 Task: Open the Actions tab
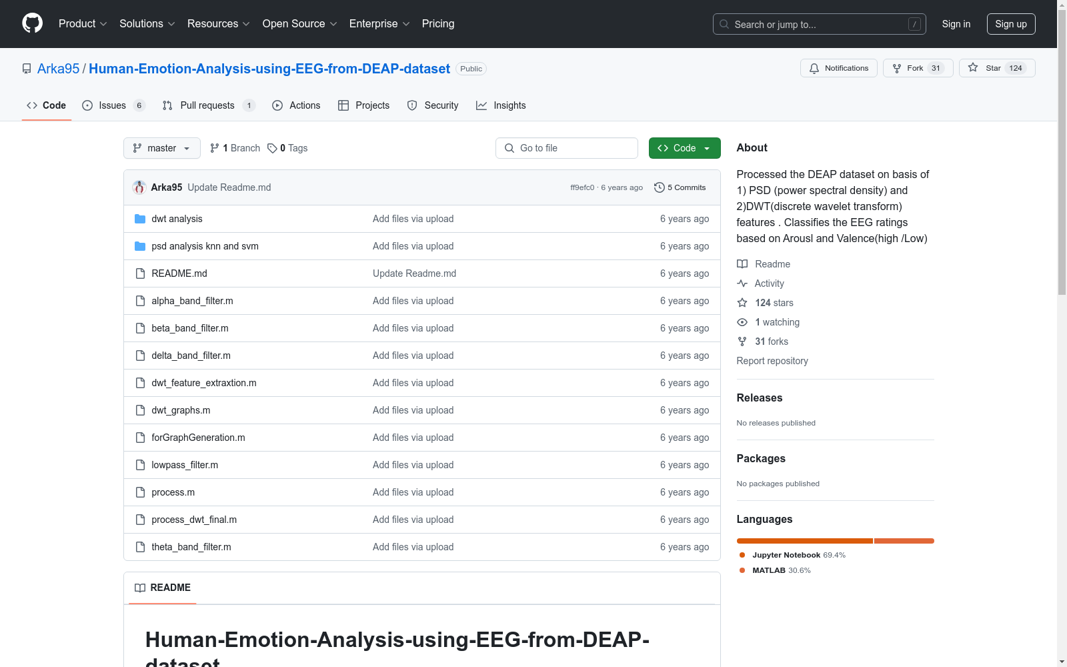tap(296, 105)
